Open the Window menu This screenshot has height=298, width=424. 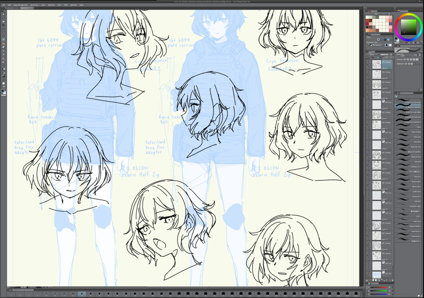[x=74, y=5]
